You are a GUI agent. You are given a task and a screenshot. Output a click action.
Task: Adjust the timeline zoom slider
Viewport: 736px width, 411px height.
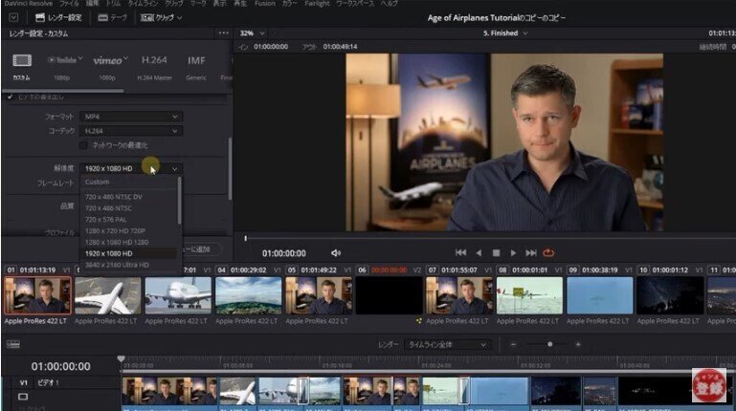tap(547, 344)
